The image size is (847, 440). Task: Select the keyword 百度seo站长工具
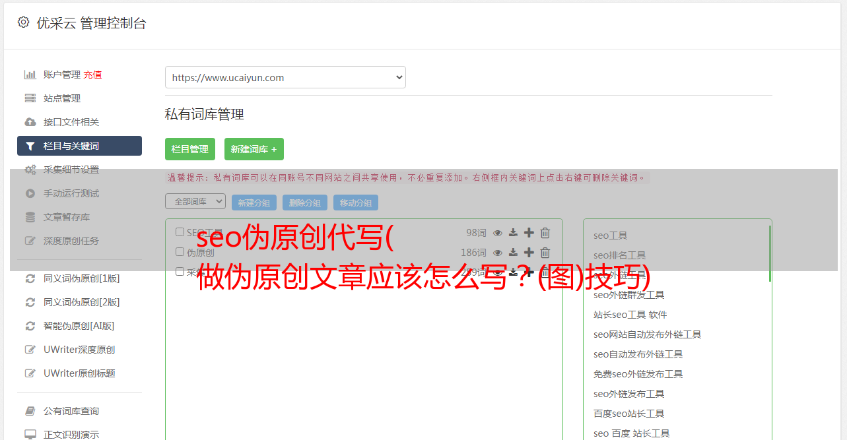pyautogui.click(x=629, y=414)
